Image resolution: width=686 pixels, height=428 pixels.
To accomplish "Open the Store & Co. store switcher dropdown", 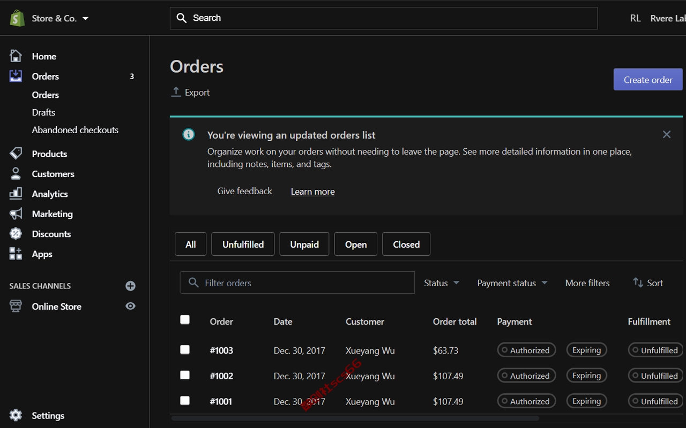I will click(x=60, y=18).
